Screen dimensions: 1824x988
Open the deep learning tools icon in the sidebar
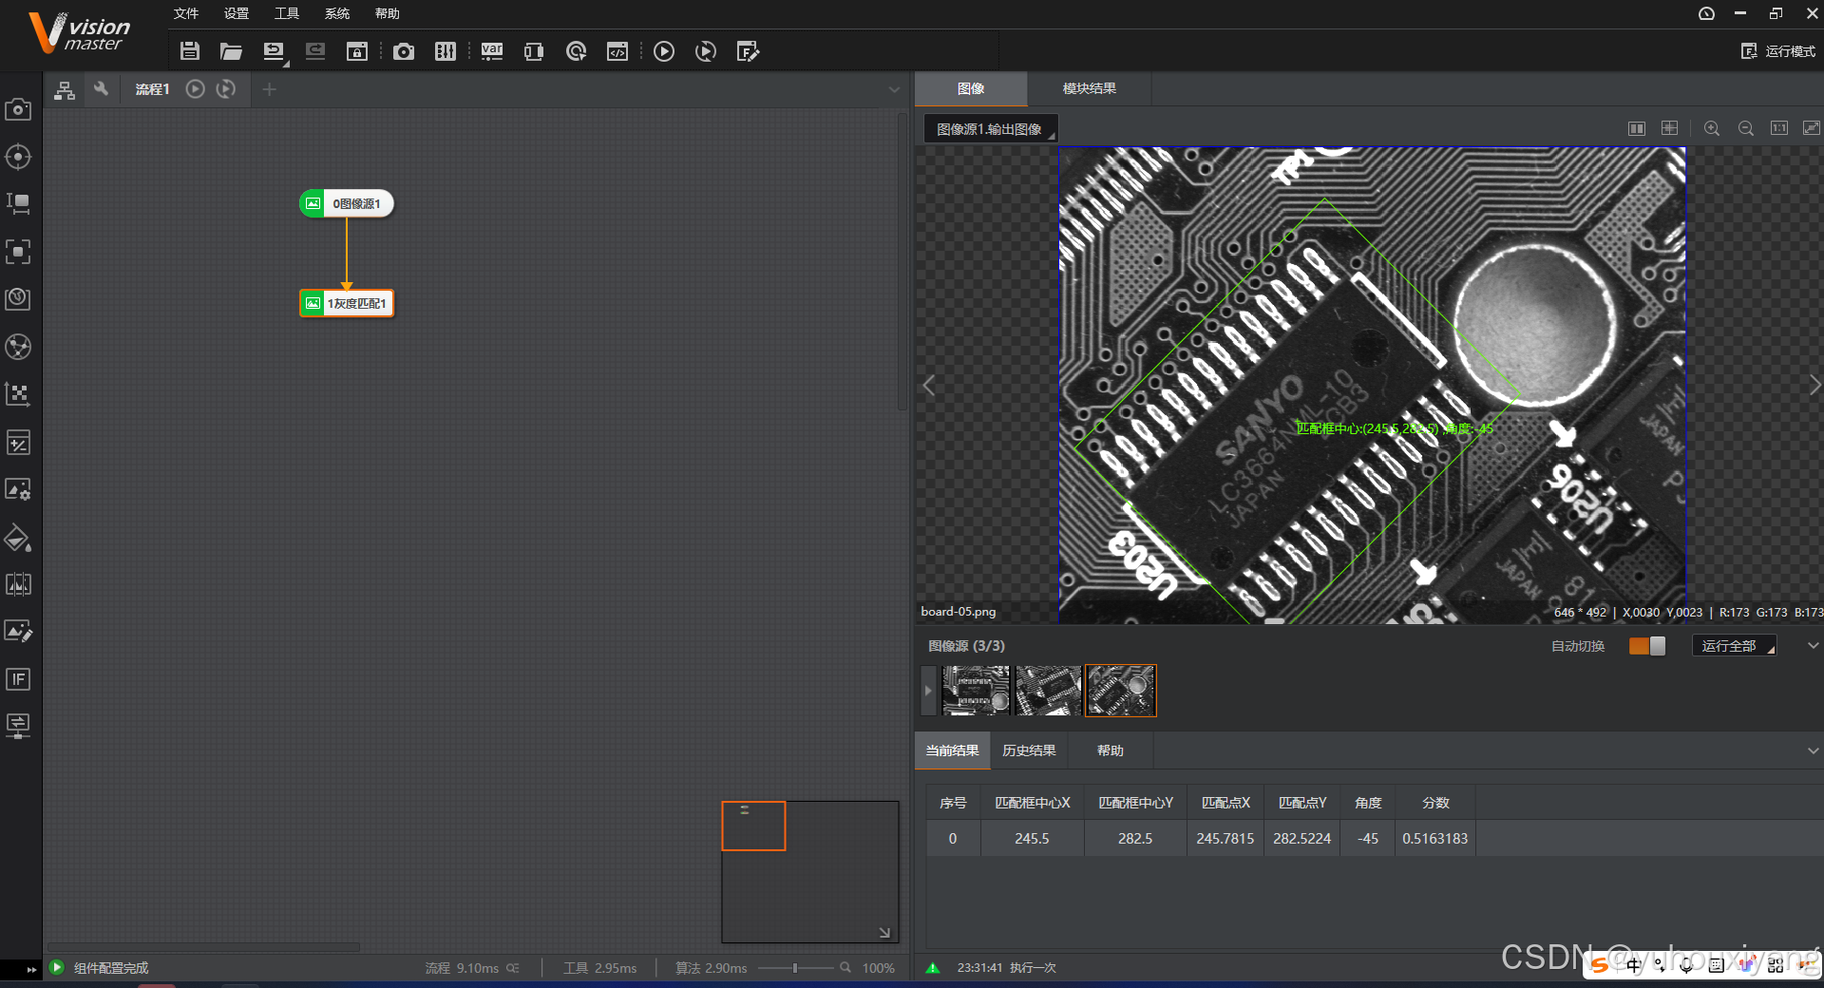18,347
